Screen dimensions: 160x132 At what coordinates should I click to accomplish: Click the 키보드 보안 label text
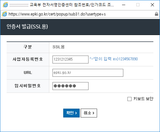point(143,99)
